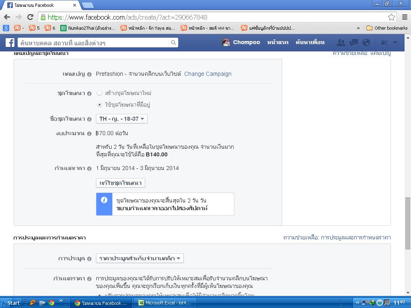Viewport: 411px width, 308px height.
Task: Focus the Facebook search field
Action: [93, 43]
